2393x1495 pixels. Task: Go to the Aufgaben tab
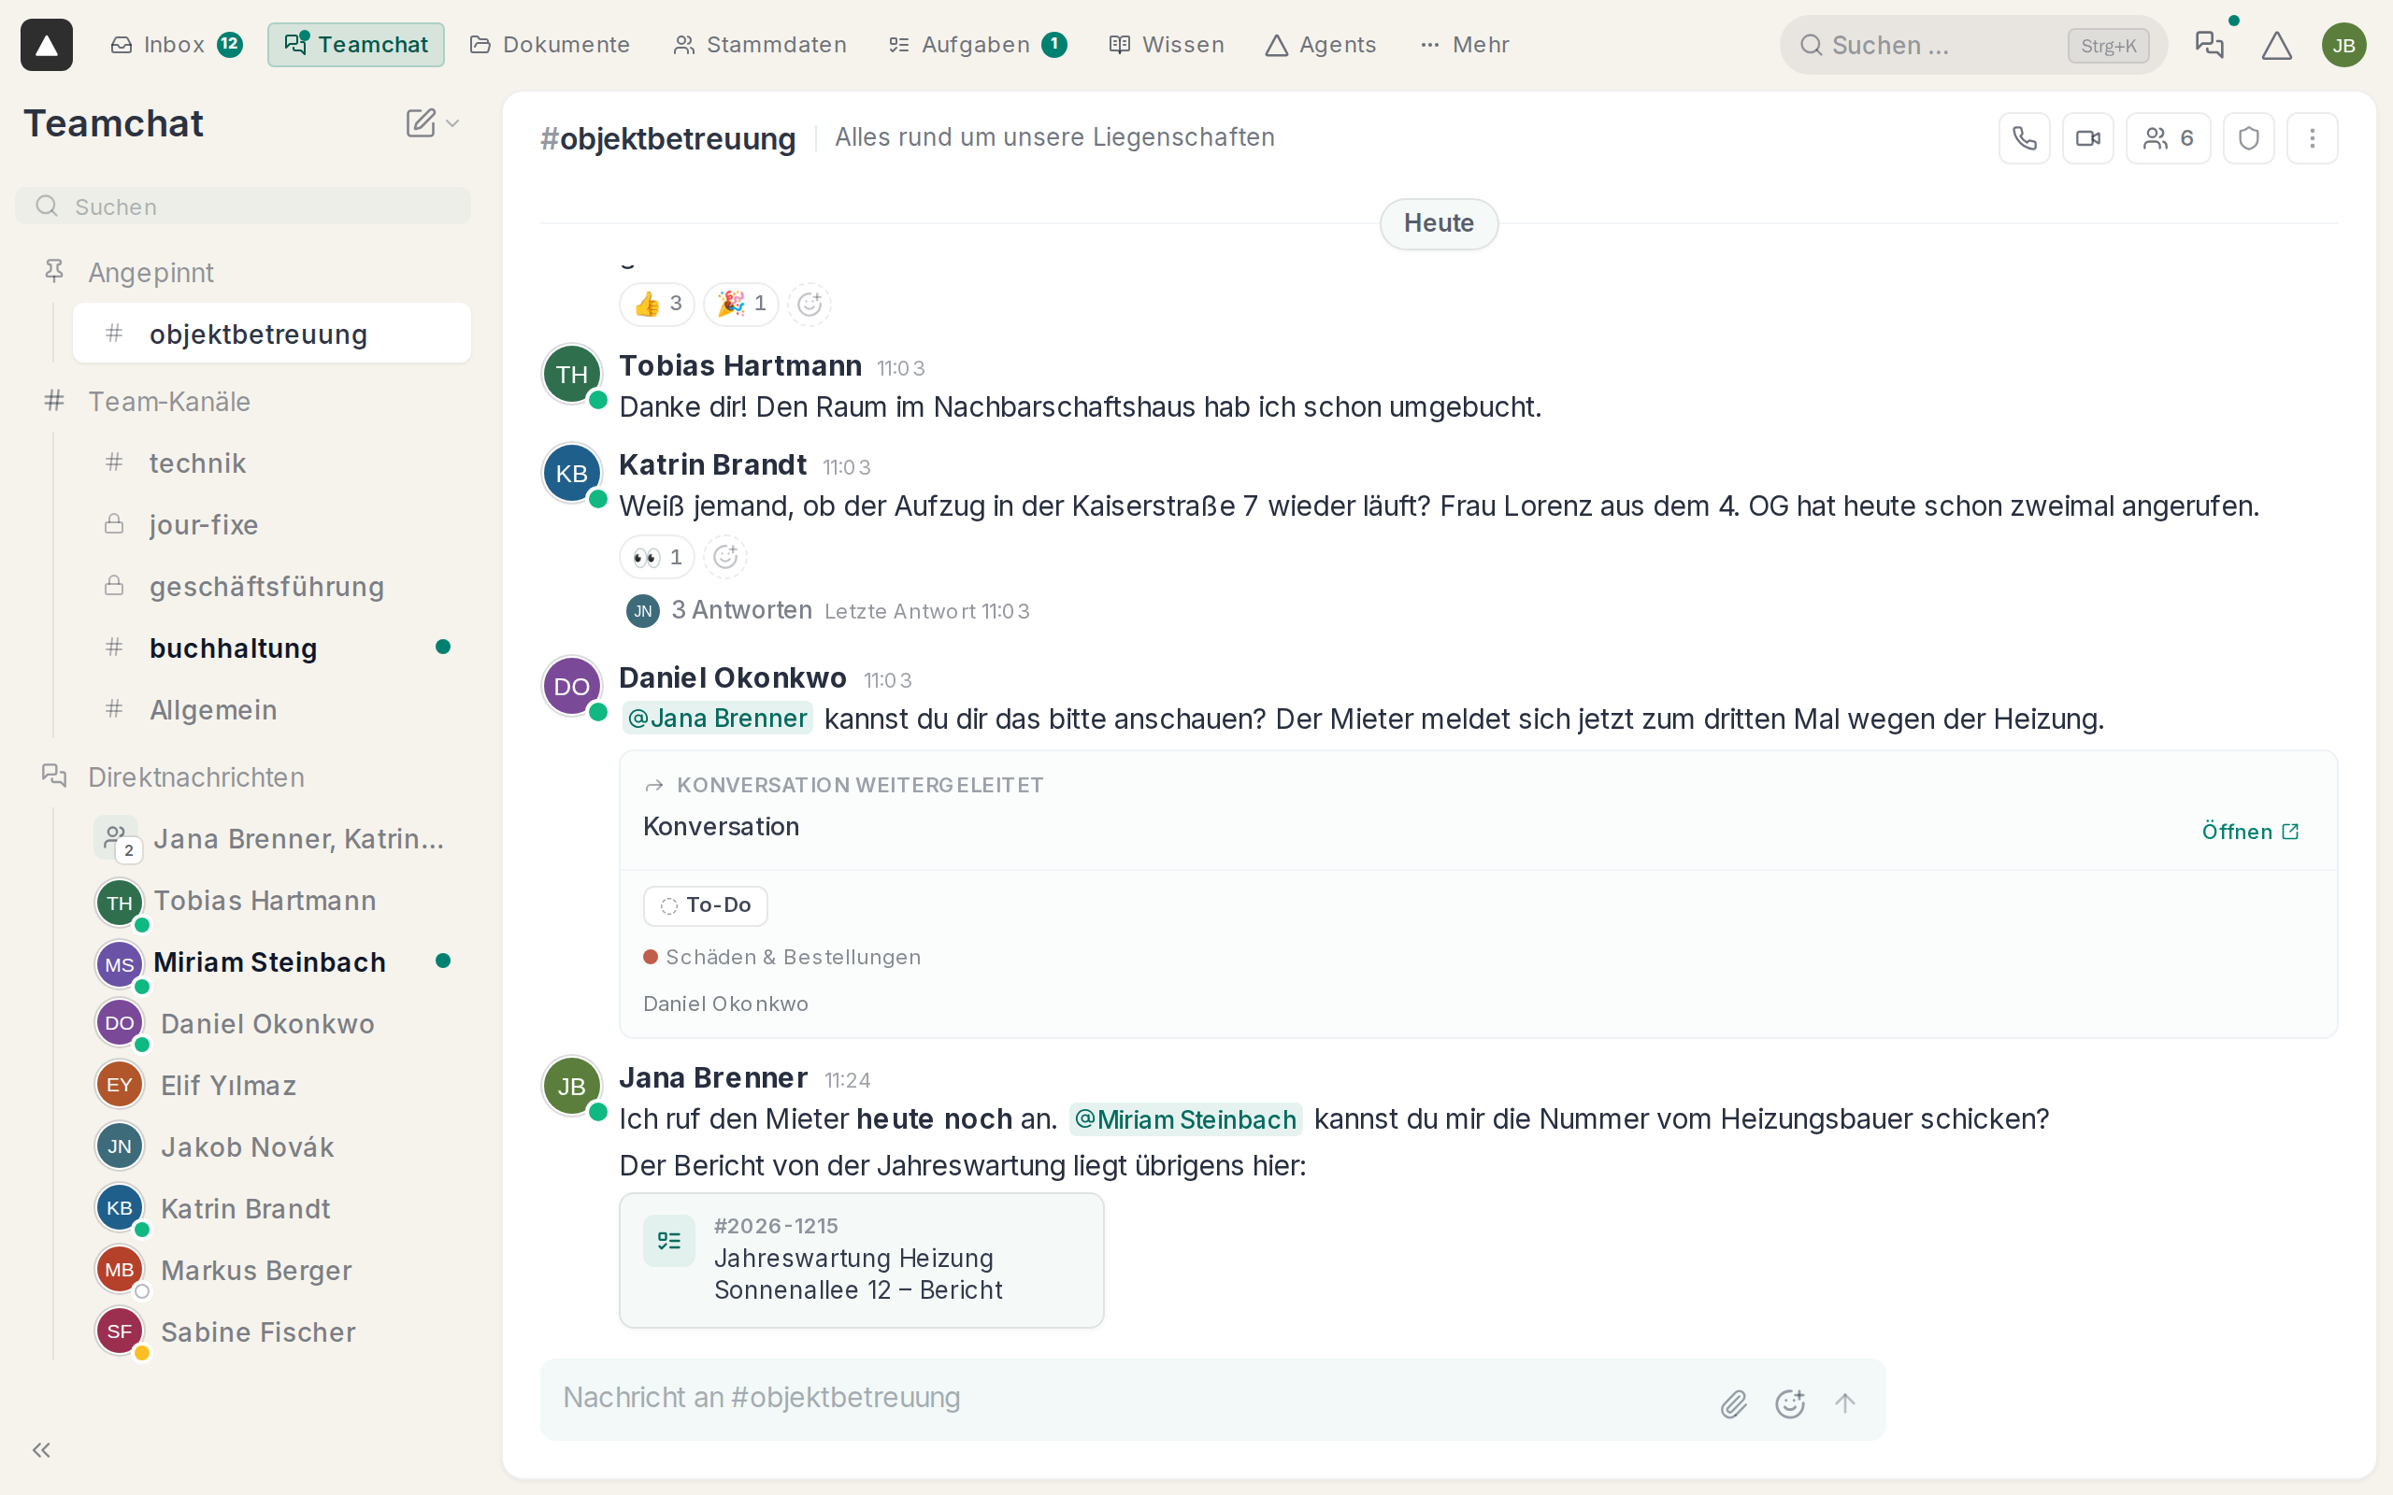click(x=977, y=45)
